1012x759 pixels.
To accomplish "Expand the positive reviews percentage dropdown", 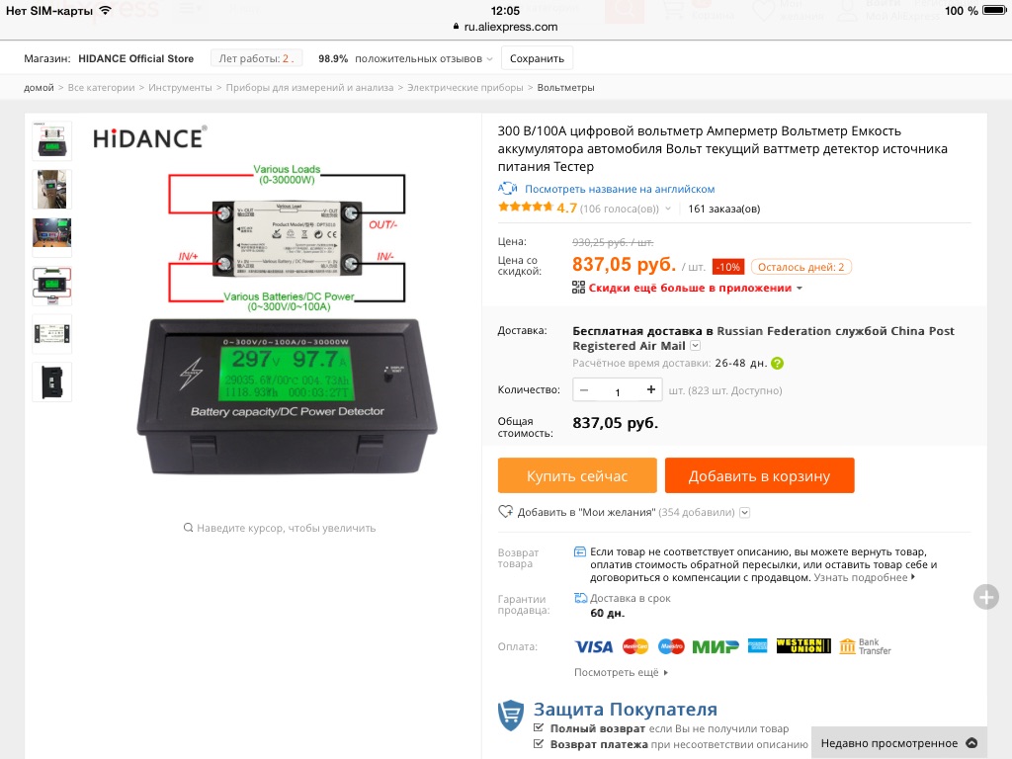I will tap(489, 59).
